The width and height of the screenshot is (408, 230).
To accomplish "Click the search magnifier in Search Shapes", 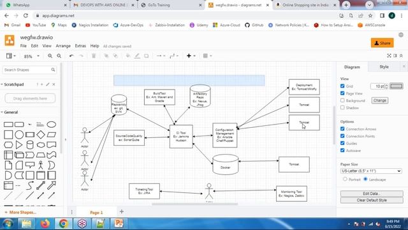I will [53, 70].
